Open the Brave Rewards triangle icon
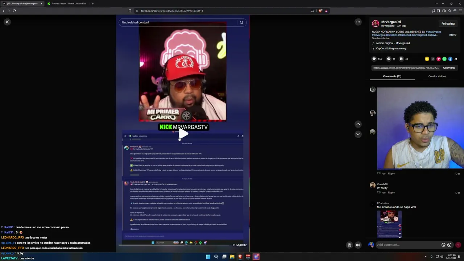 tap(326, 11)
